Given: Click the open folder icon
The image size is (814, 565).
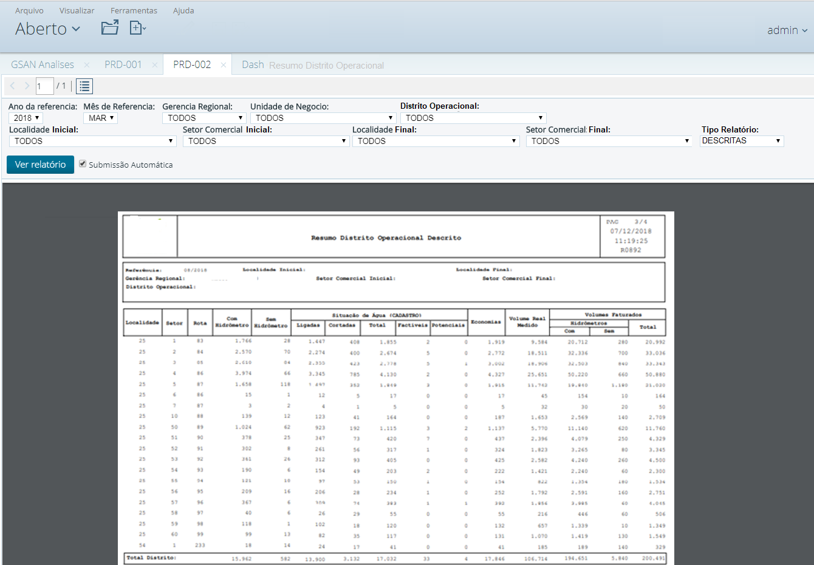Looking at the screenshot, I should pos(110,28).
